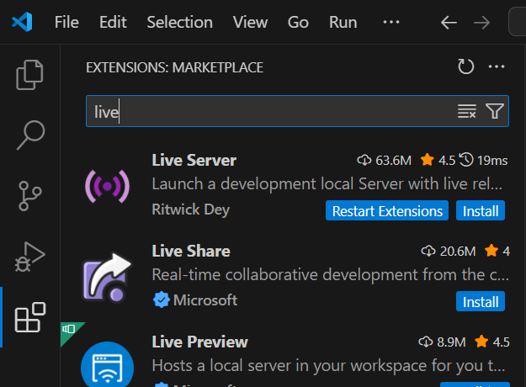Click the Ritwick Dey publisher name

[190, 209]
